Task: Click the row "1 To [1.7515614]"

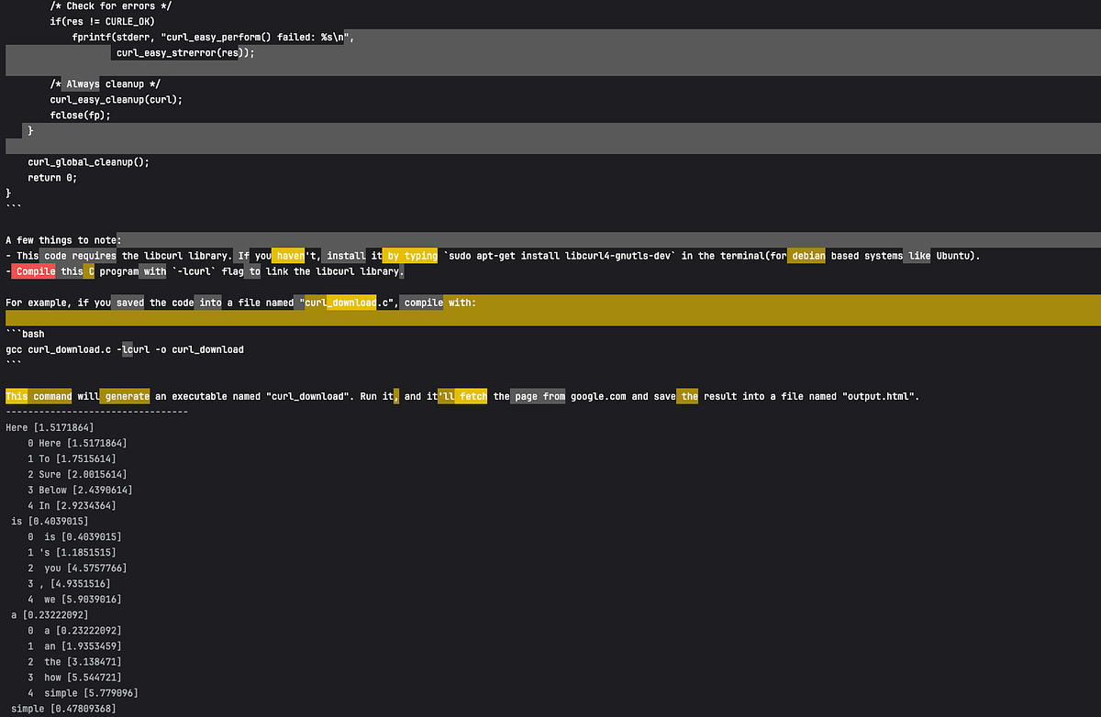Action: click(x=72, y=458)
